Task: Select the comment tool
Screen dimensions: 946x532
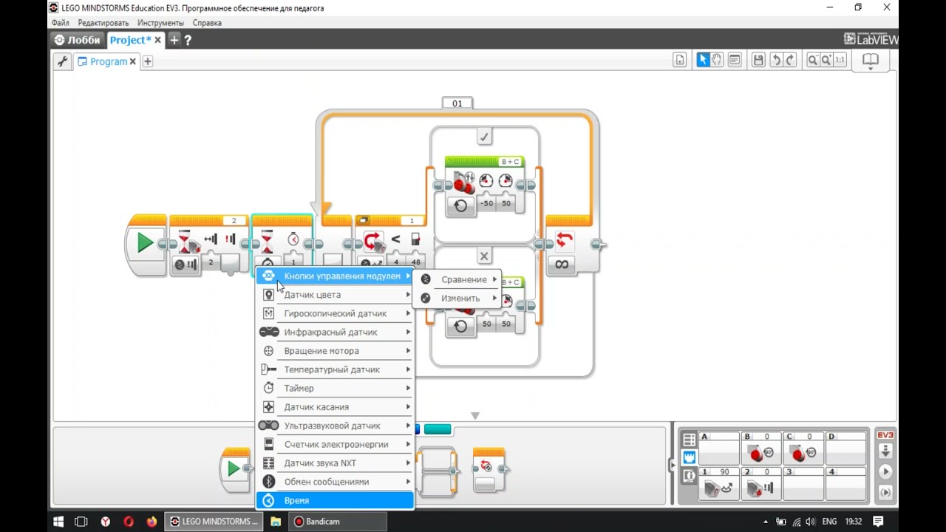Action: (x=734, y=61)
